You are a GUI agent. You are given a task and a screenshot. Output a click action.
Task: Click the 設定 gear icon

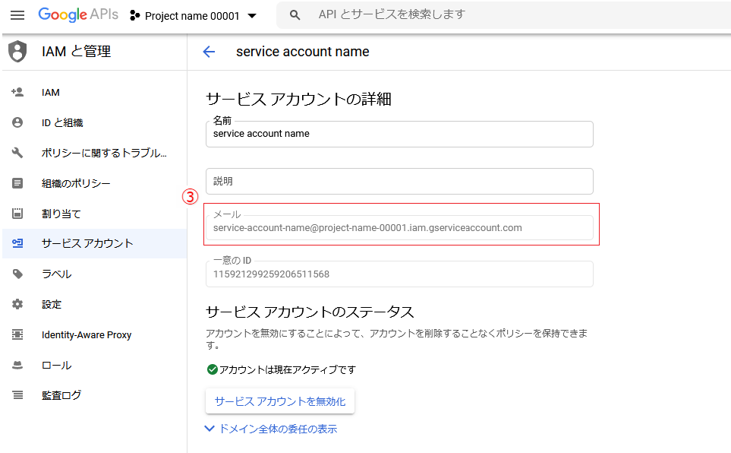tap(17, 304)
